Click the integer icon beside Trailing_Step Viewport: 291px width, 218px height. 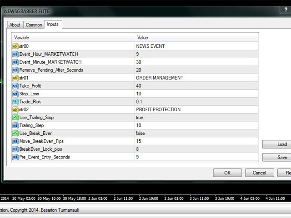point(15,125)
